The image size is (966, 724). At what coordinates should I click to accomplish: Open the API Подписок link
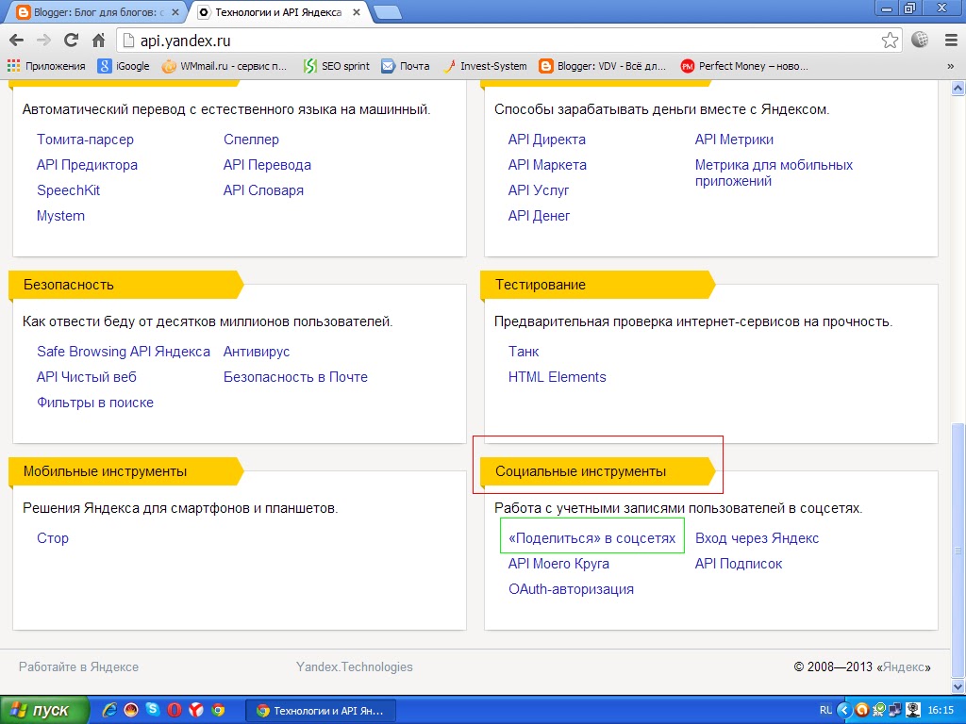click(739, 564)
